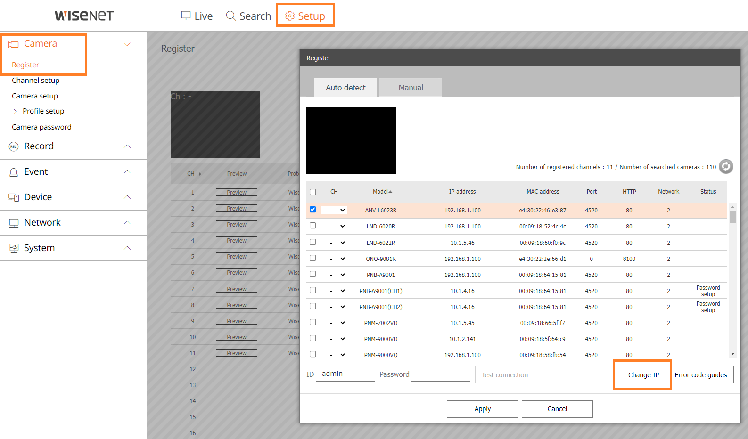Click the ID input field
This screenshot has height=439, width=748.
[345, 374]
